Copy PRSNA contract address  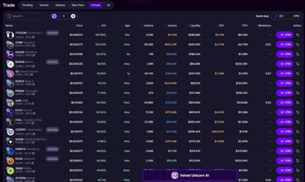tap(34, 94)
